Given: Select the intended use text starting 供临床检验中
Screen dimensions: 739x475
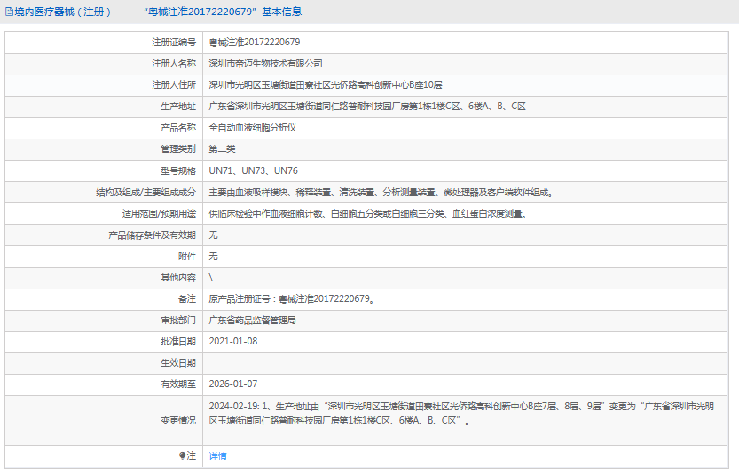Looking at the screenshot, I should (x=368, y=214).
